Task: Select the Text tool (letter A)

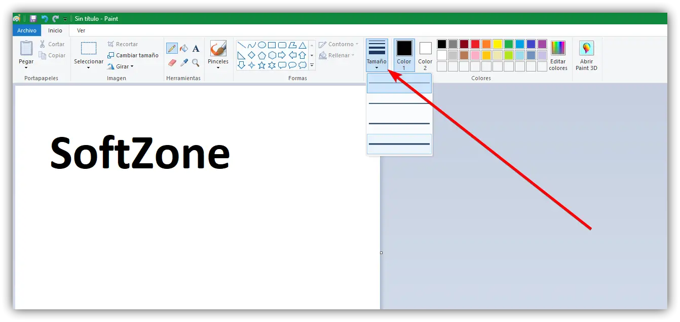Action: coord(196,49)
